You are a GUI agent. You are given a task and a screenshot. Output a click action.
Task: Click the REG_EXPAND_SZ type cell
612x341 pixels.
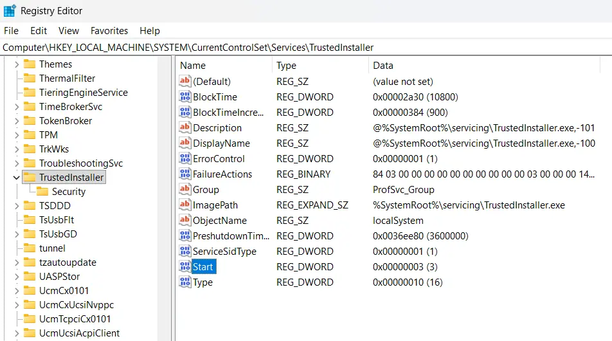point(312,205)
